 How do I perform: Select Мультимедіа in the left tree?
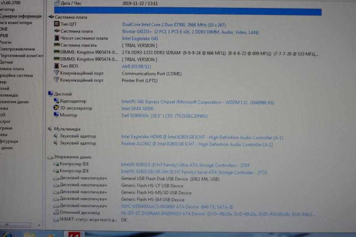click(x=9, y=95)
